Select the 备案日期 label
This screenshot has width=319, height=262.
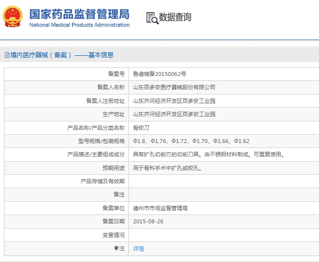(x=114, y=221)
